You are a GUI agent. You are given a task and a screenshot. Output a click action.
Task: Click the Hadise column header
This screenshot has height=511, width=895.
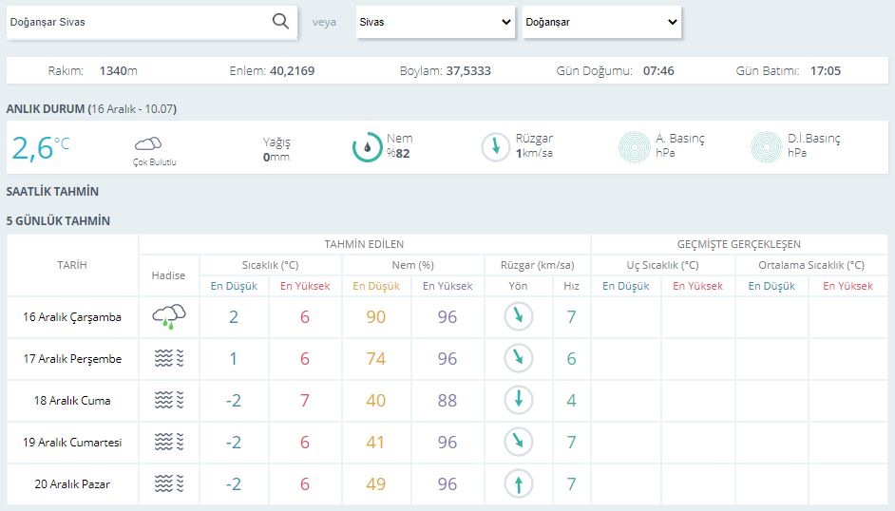click(169, 275)
